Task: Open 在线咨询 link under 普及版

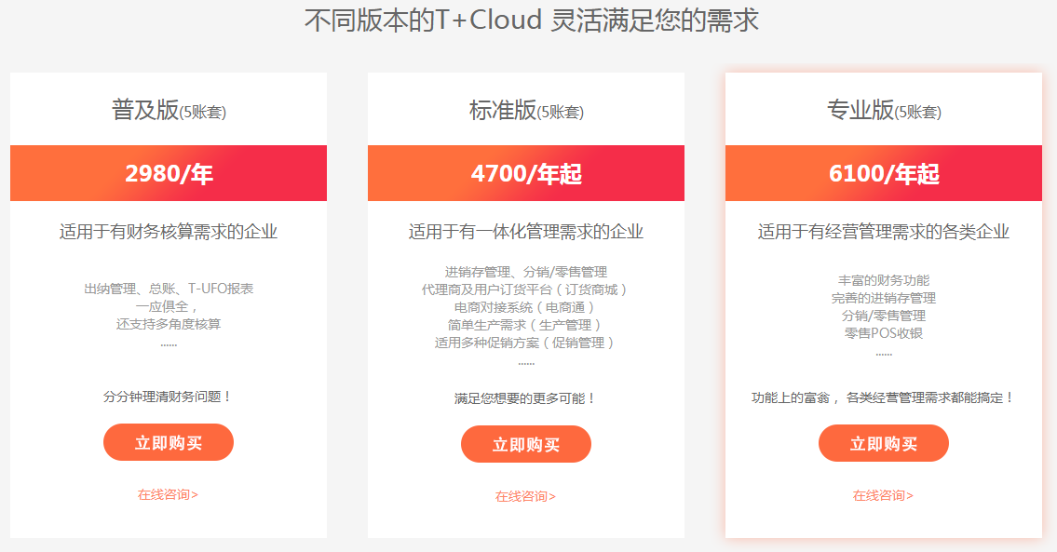Action: click(168, 494)
